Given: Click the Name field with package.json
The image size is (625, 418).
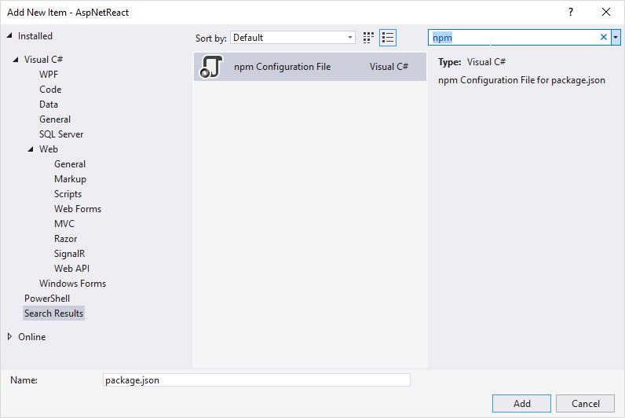Looking at the screenshot, I should click(256, 380).
